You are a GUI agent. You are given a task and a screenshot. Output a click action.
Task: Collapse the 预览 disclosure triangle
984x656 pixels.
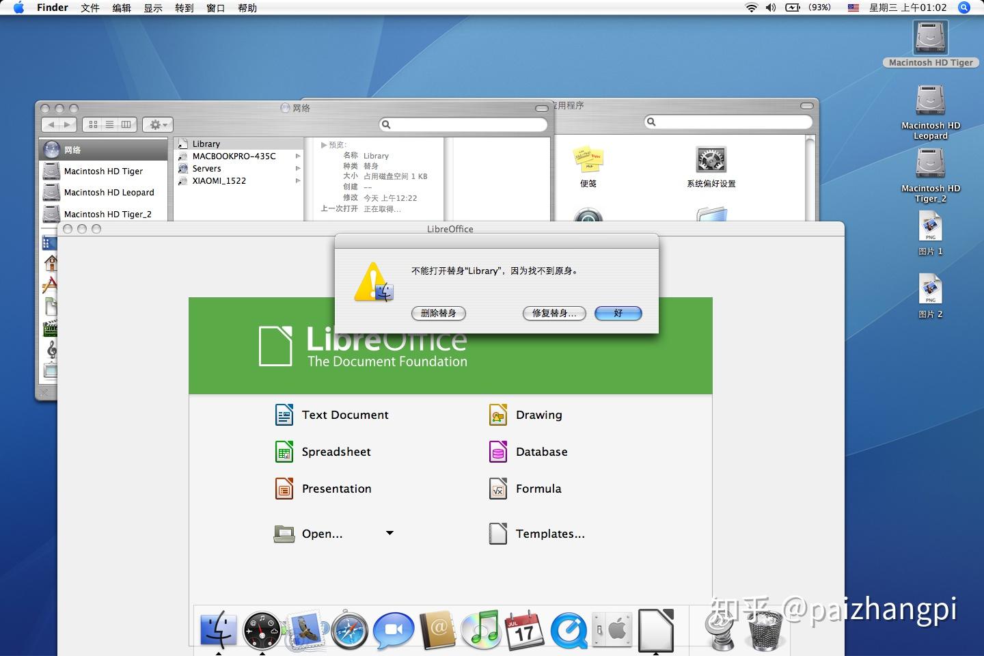324,145
